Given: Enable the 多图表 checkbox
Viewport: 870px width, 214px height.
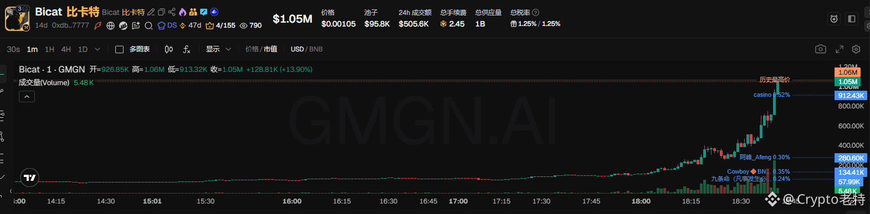Looking at the screenshot, I should pos(119,49).
